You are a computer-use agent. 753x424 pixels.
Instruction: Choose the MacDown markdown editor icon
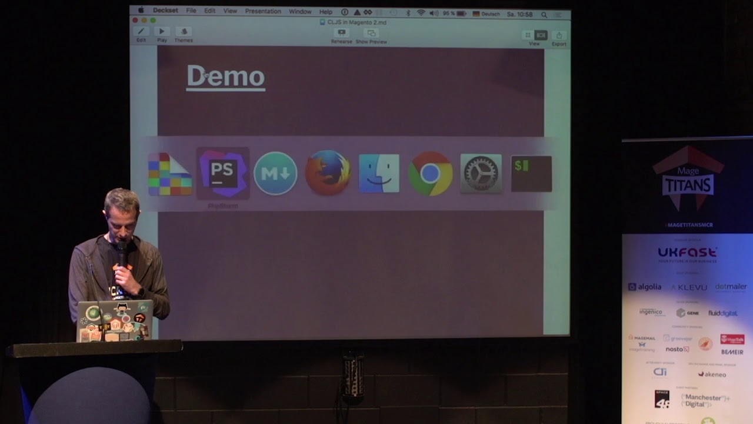275,173
